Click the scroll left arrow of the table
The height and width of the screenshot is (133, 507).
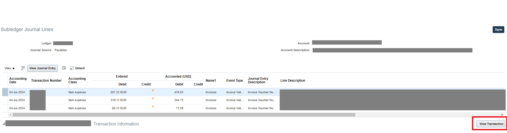pyautogui.click(x=10, y=115)
